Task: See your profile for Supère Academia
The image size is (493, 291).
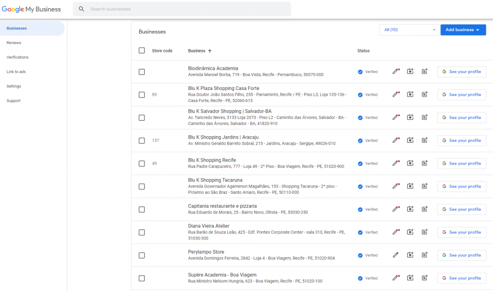Action: click(462, 278)
